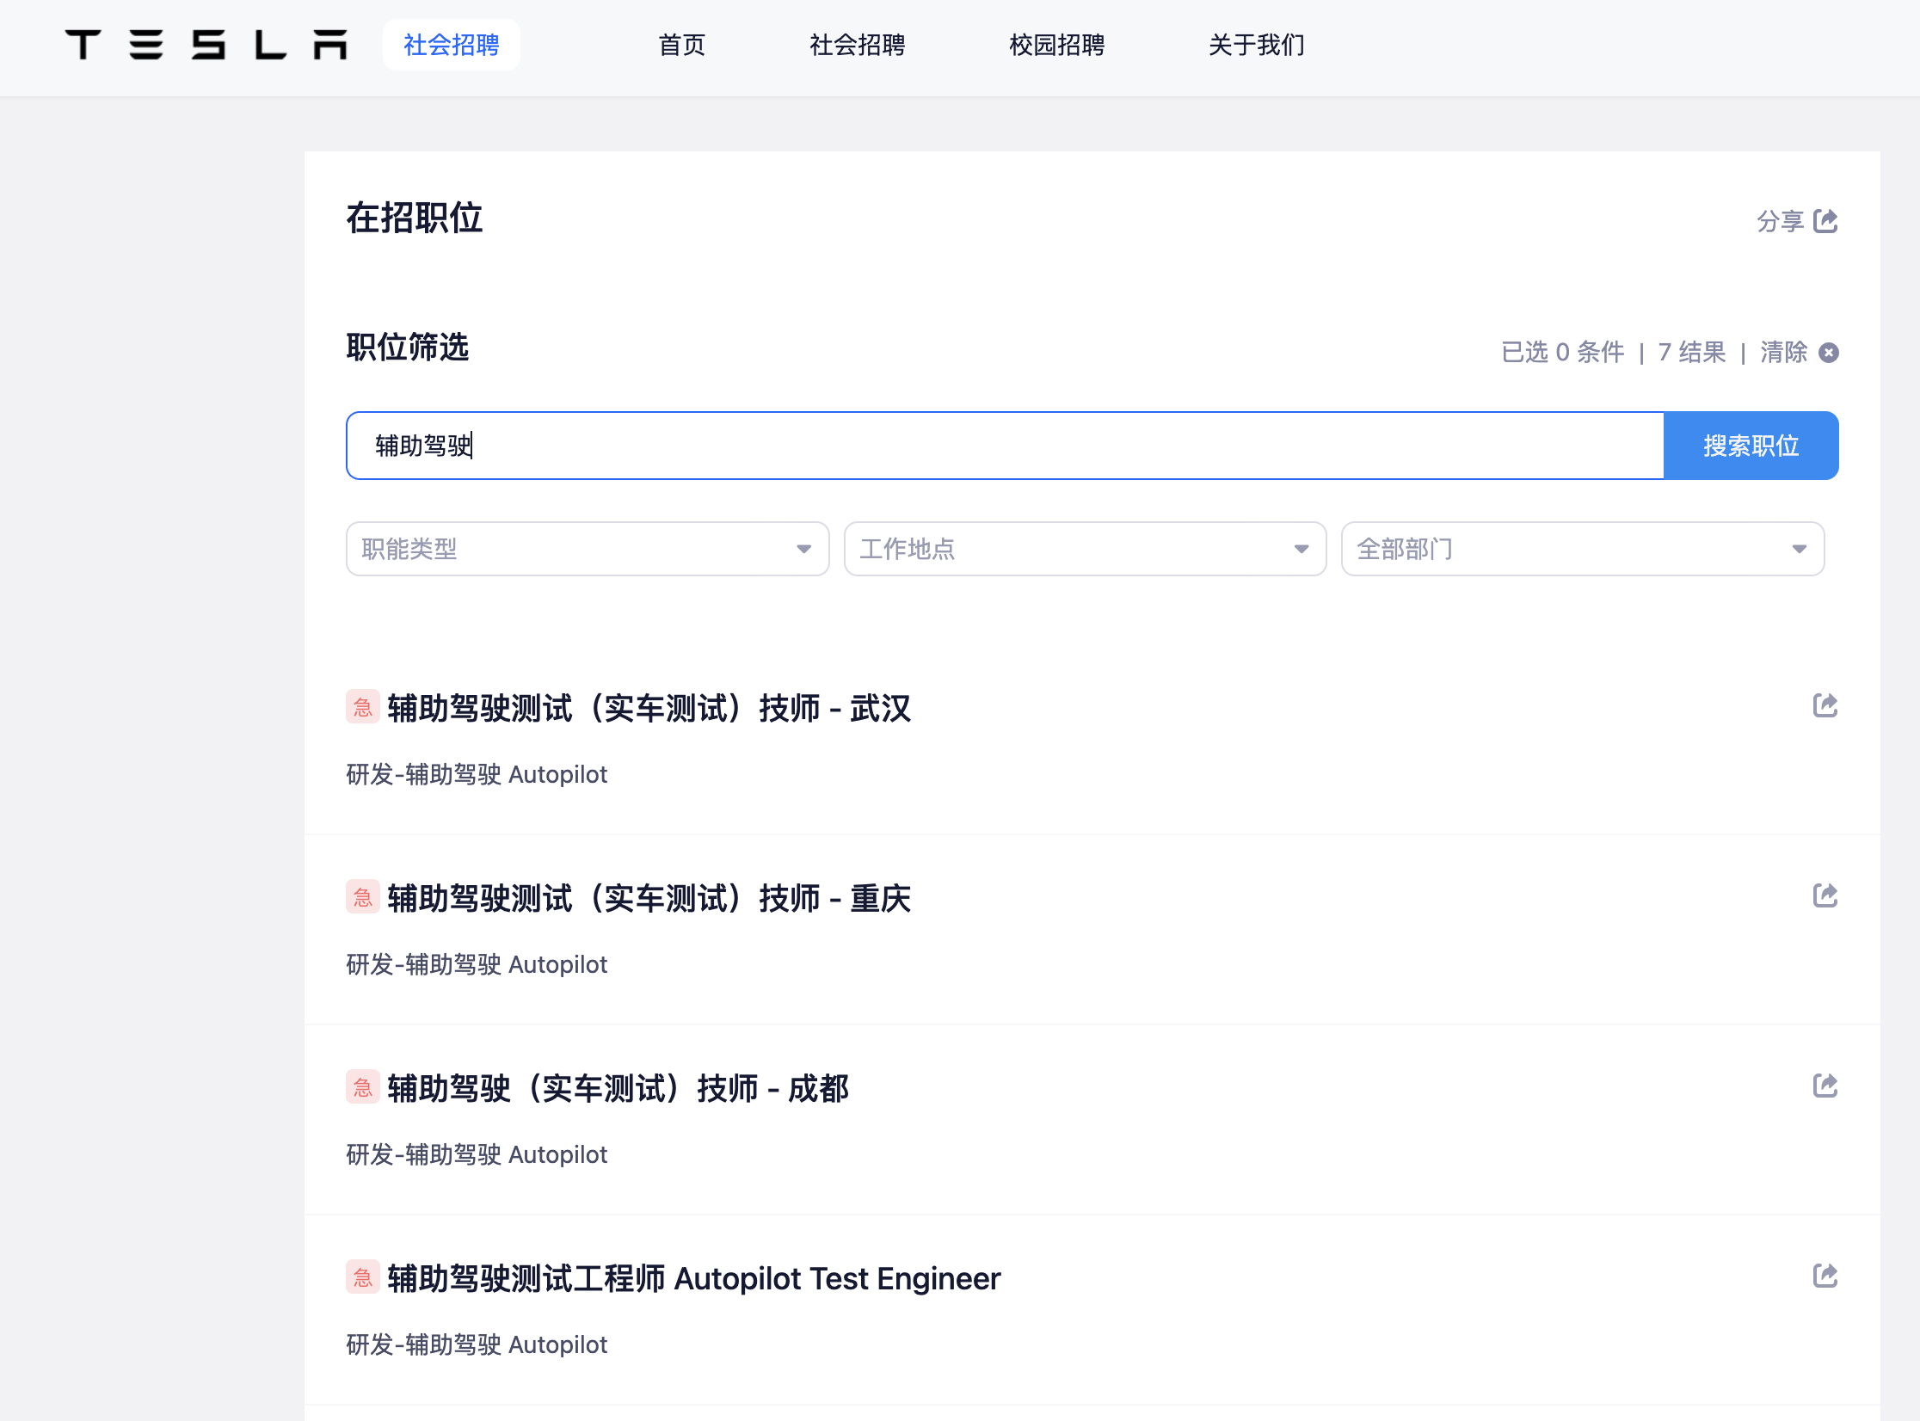This screenshot has width=1920, height=1421.
Task: Go to 首页 in navigation
Action: (682, 45)
